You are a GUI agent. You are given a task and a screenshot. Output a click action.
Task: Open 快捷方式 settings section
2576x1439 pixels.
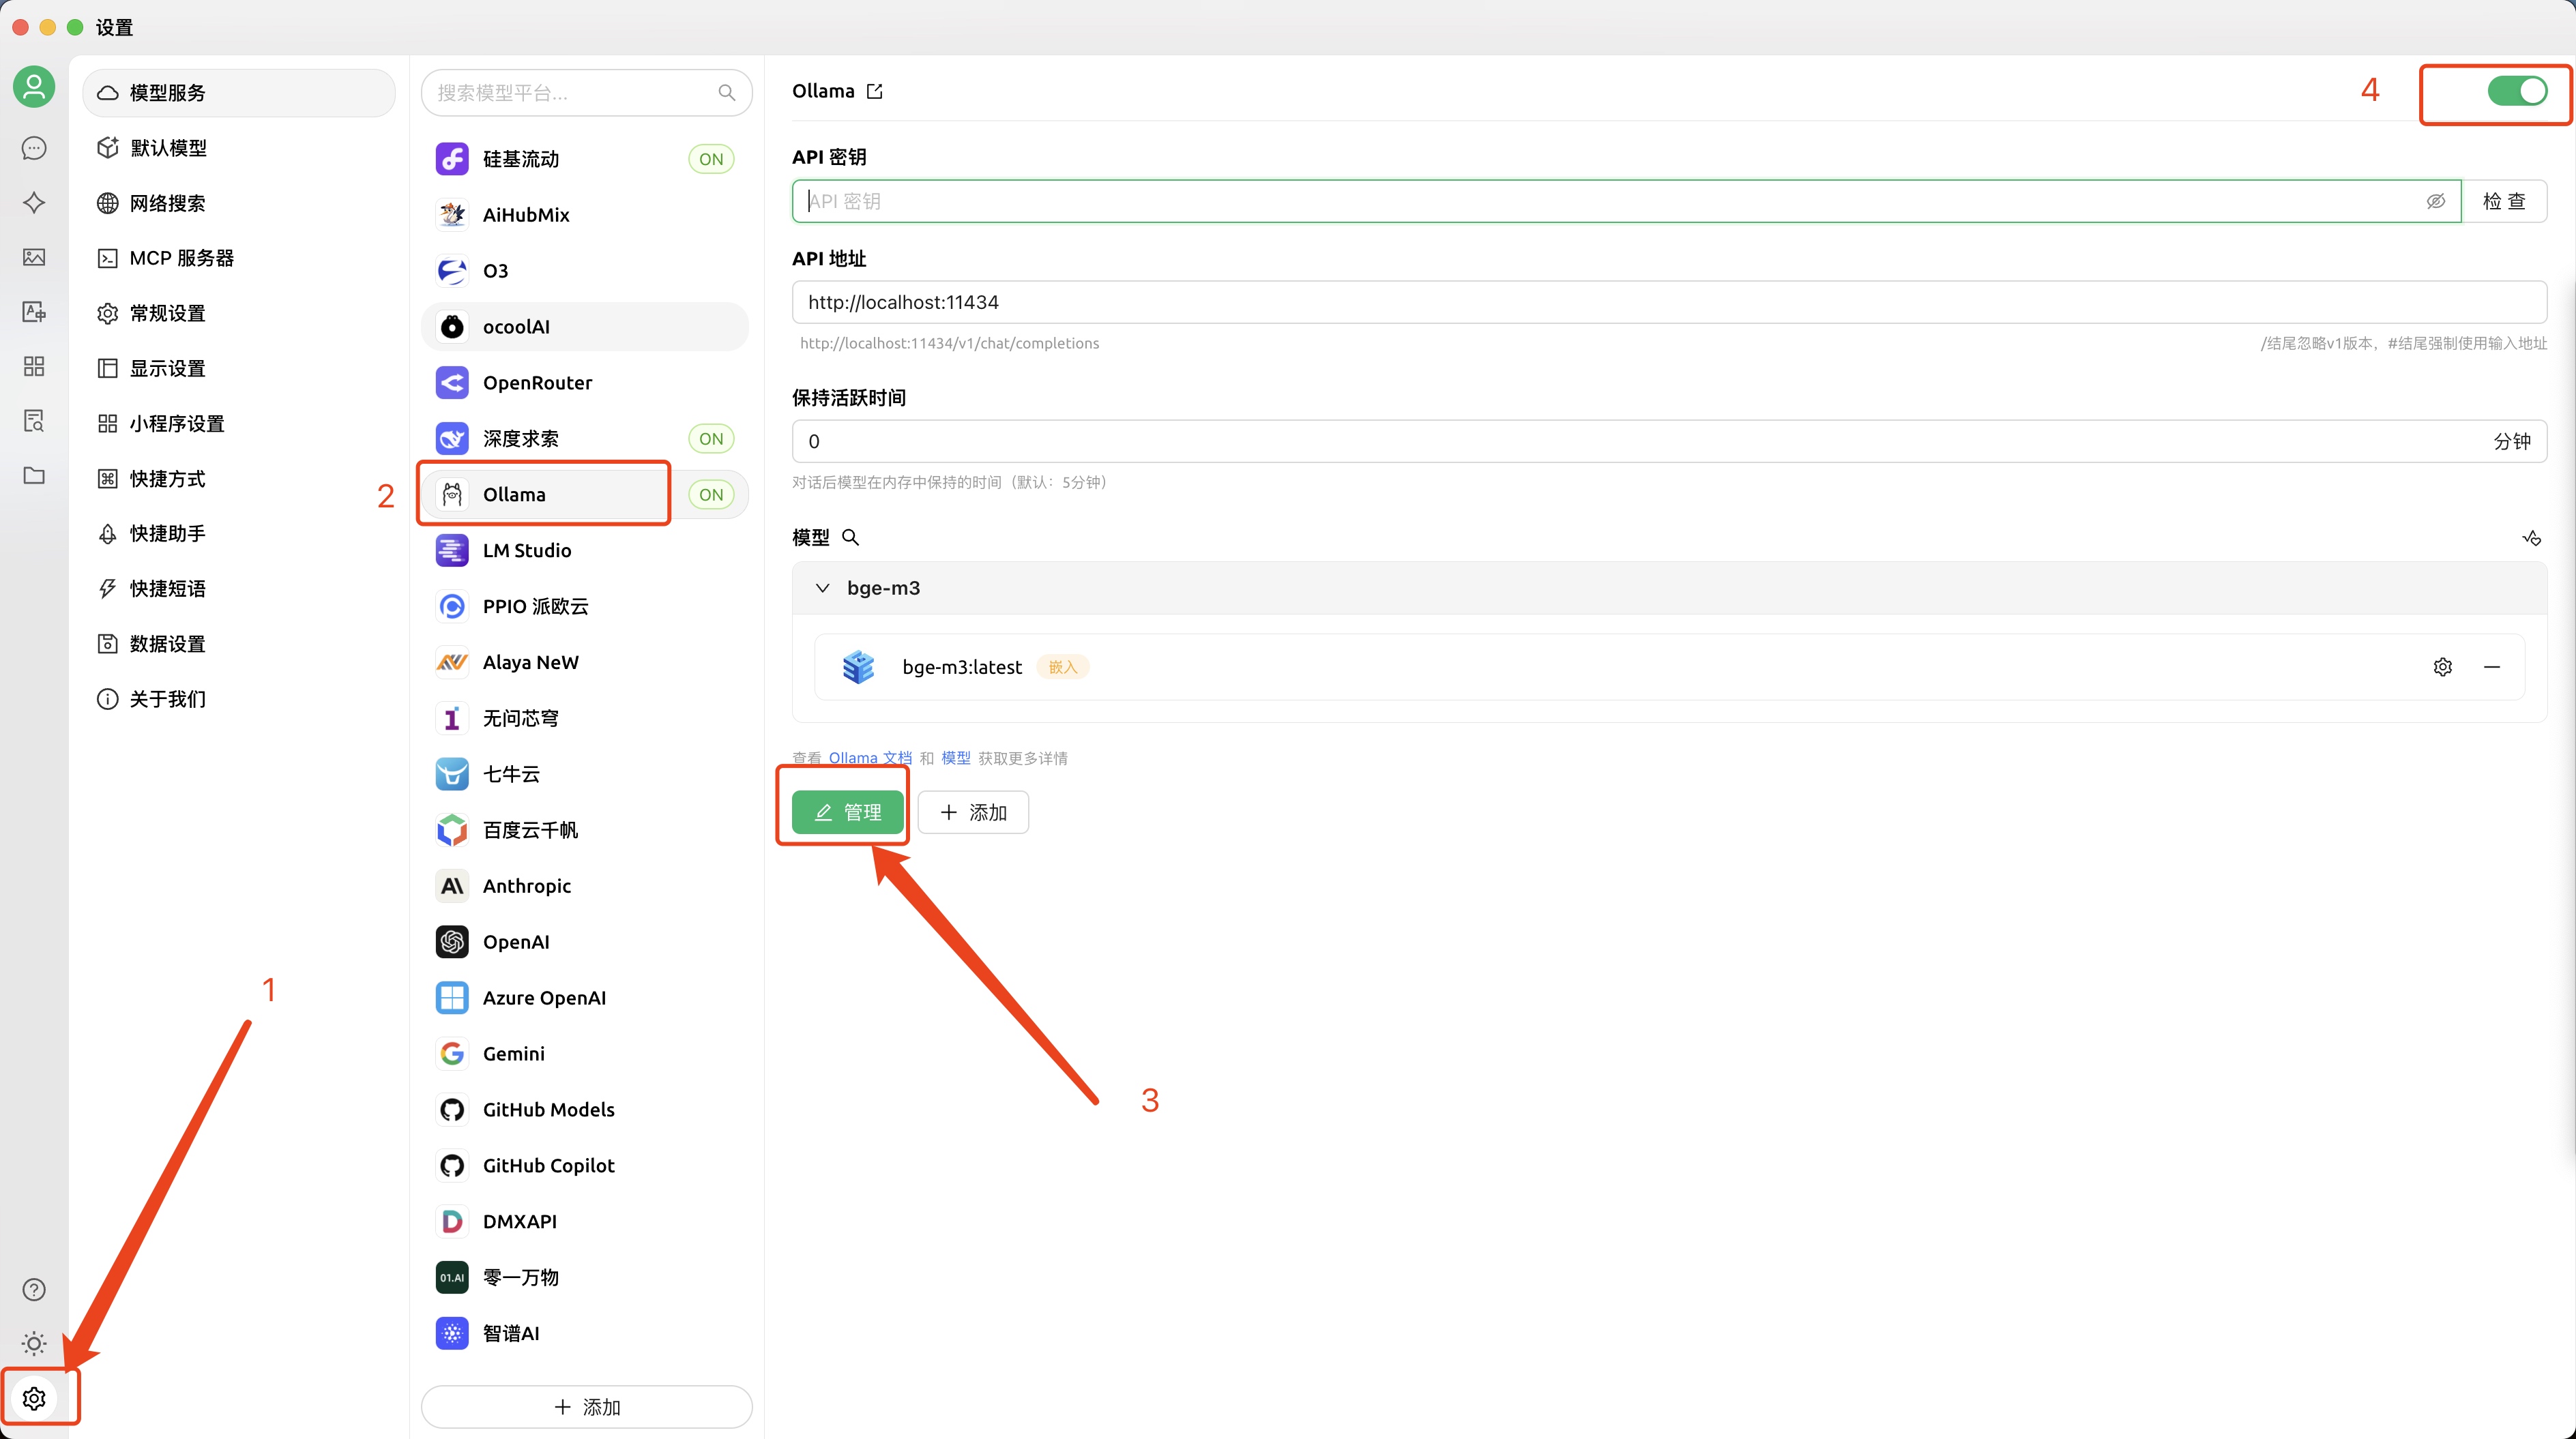tap(239, 479)
